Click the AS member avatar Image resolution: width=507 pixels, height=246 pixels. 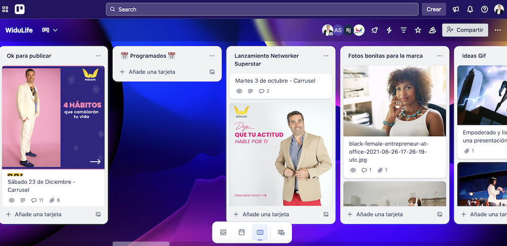tap(338, 30)
